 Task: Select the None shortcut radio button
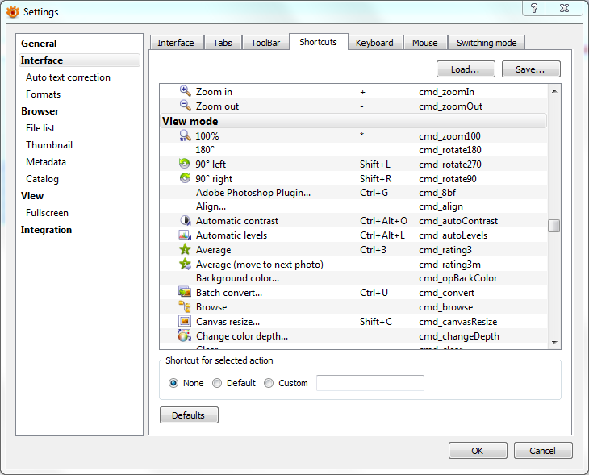(x=173, y=383)
